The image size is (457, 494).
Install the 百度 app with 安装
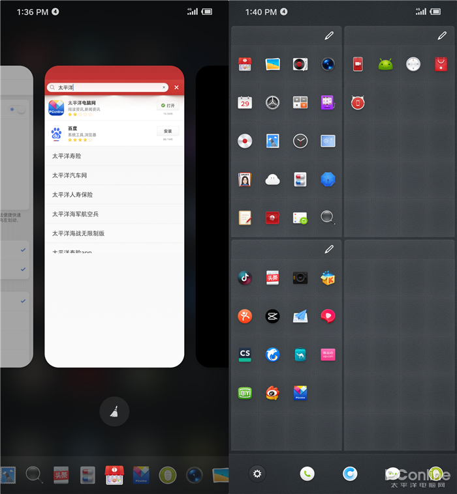168,131
